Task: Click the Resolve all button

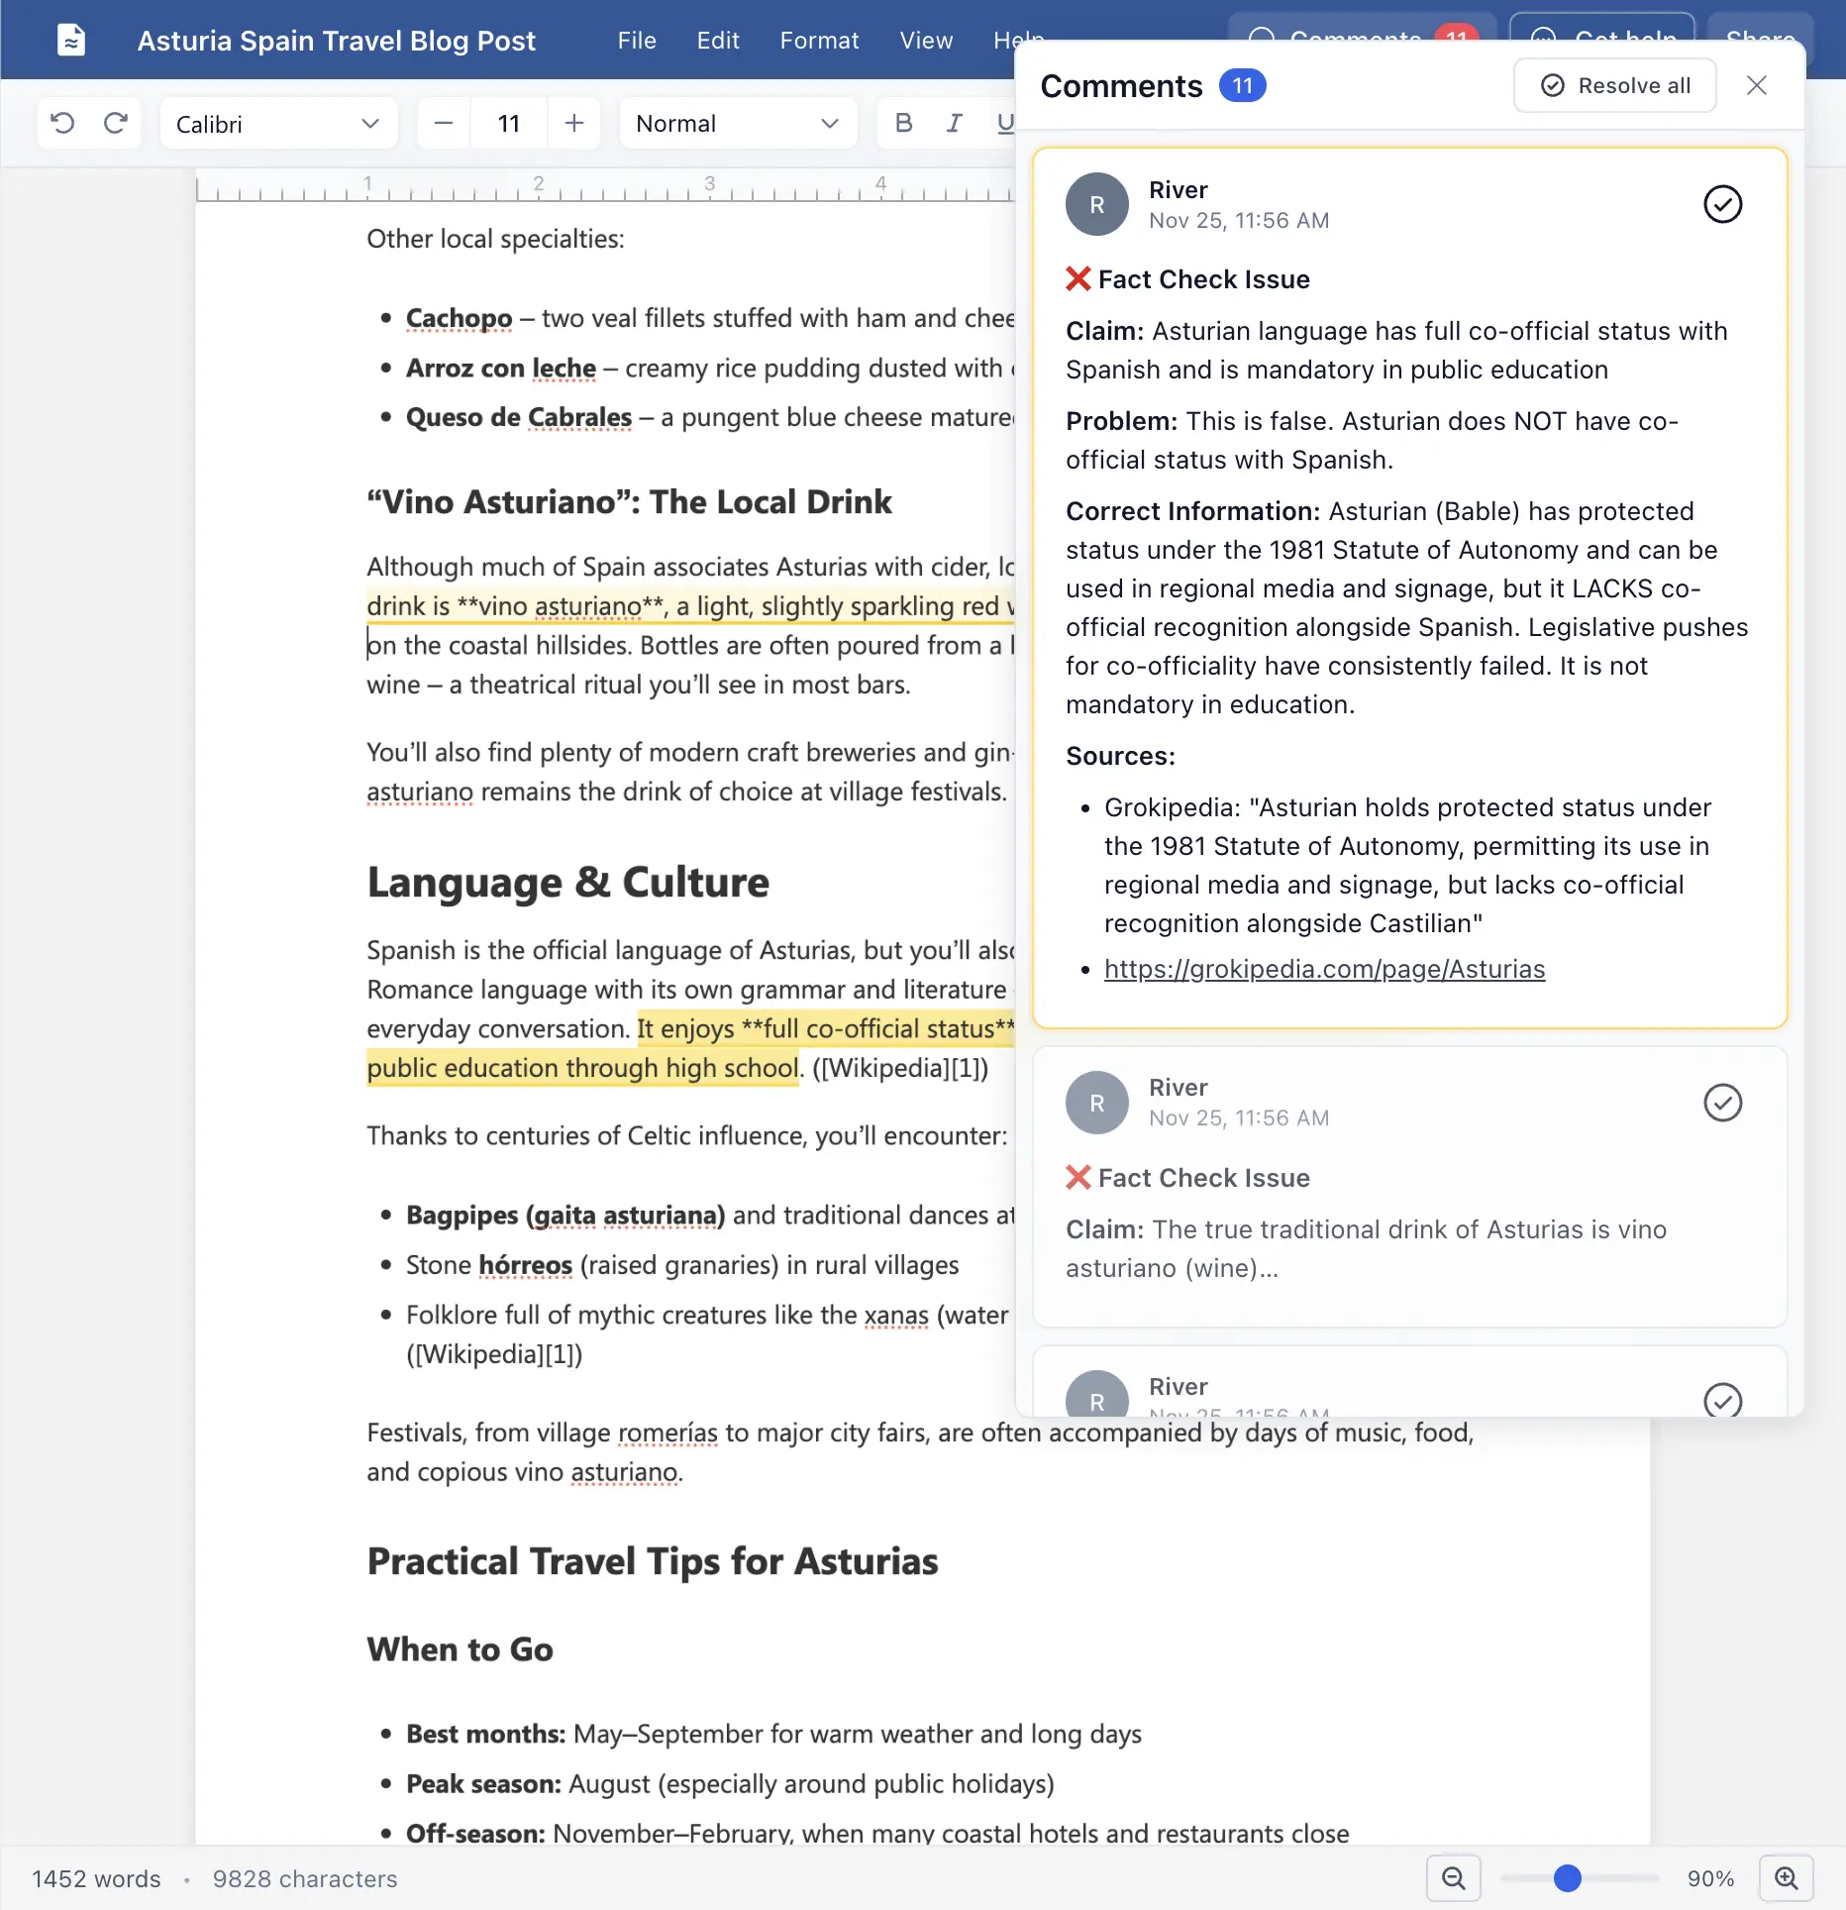Action: [1614, 86]
